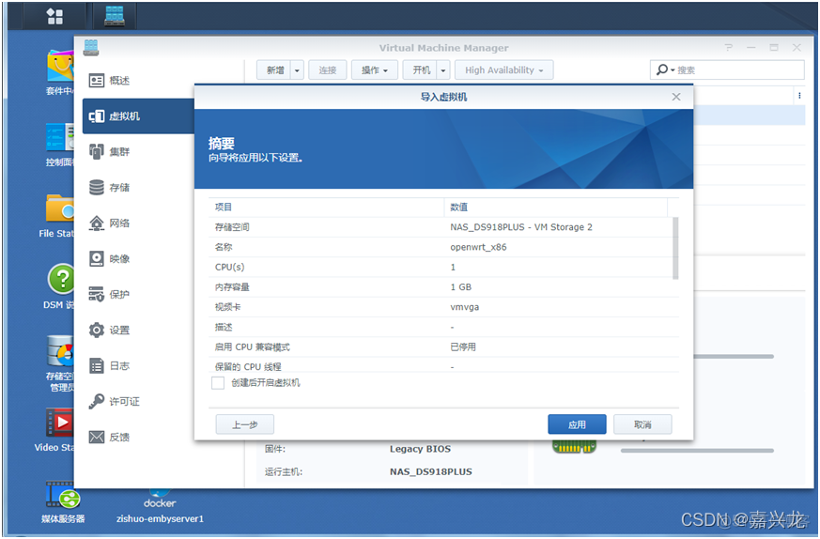Click the Settings (设置) gear icon
The width and height of the screenshot is (820, 539).
[x=96, y=330]
